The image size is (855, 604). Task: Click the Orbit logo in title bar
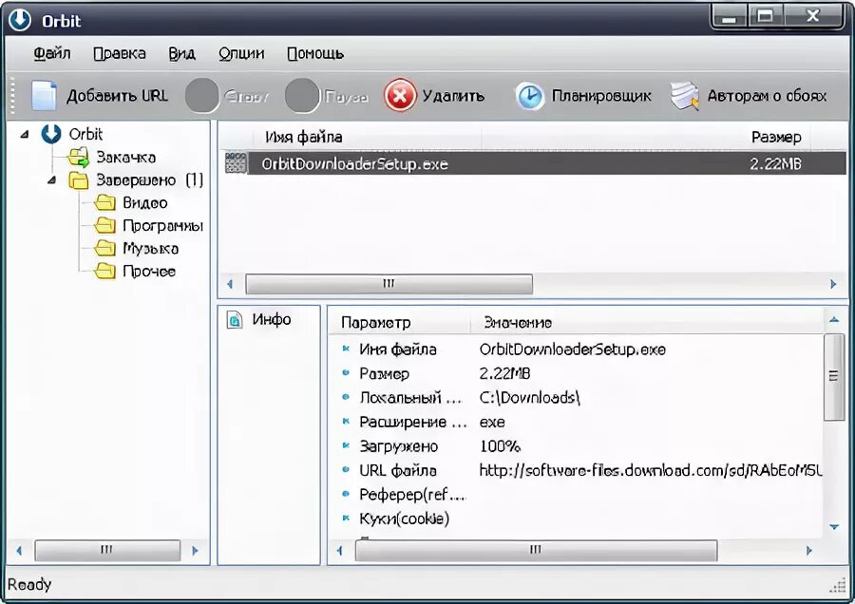click(20, 20)
